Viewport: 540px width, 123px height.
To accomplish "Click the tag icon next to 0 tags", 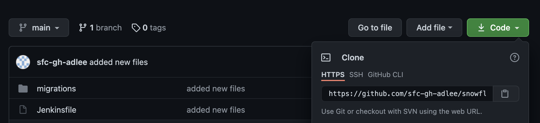I will click(136, 28).
